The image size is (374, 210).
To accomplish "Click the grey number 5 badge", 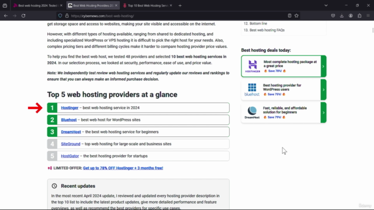I will (52, 156).
